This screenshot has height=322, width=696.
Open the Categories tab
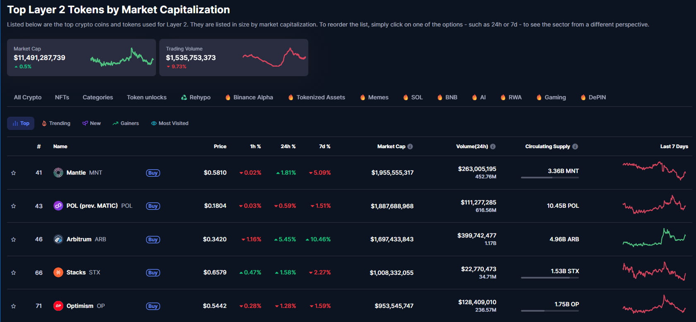coord(98,97)
